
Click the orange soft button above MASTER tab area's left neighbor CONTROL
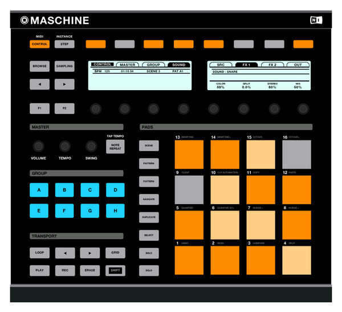(96, 44)
